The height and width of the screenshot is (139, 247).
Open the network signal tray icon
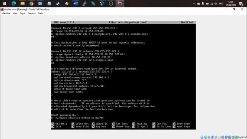[211, 3]
